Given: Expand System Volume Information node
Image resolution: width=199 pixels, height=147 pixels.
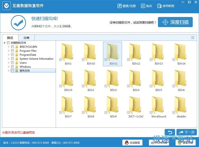Looking at the screenshot, I should [x=9, y=59].
